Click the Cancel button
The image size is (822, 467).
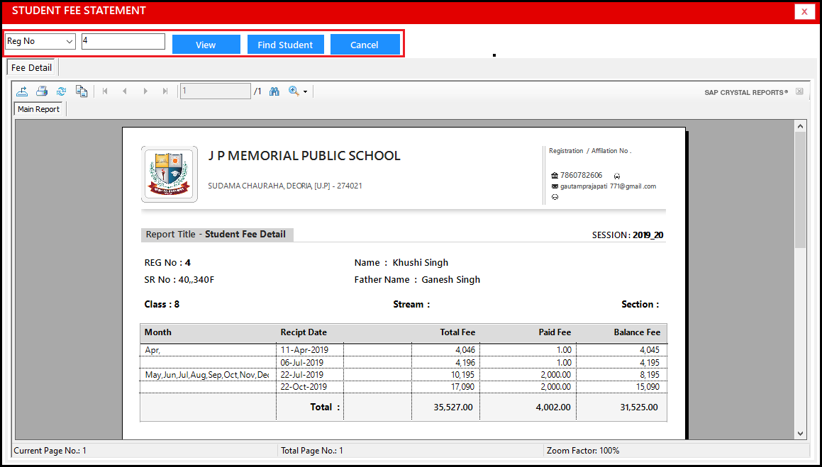click(x=365, y=45)
